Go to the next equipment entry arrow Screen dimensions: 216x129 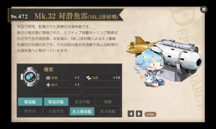139,114
